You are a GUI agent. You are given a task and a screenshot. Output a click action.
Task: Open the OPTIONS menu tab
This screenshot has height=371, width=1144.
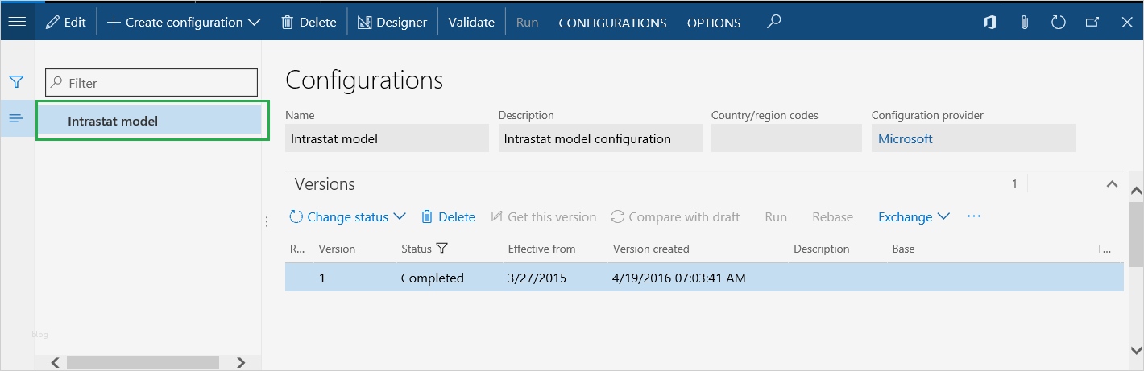click(714, 23)
